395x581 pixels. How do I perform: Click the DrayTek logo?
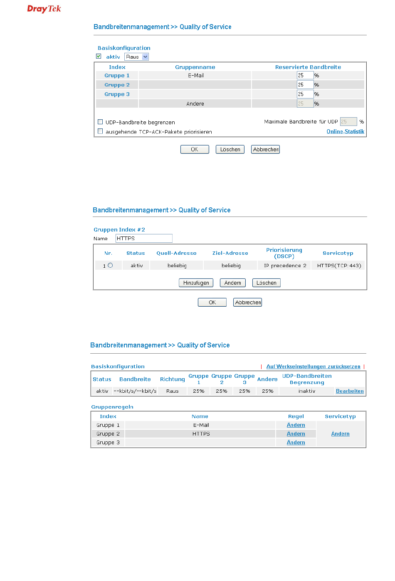pos(44,9)
